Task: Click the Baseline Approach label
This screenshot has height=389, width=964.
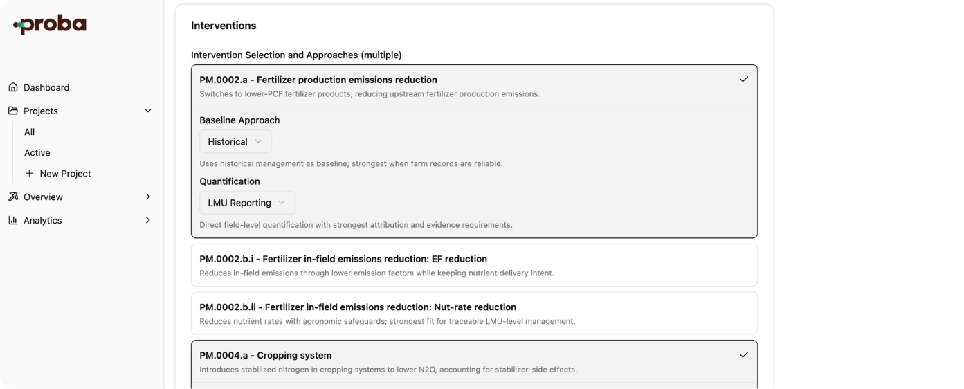Action: pyautogui.click(x=239, y=120)
